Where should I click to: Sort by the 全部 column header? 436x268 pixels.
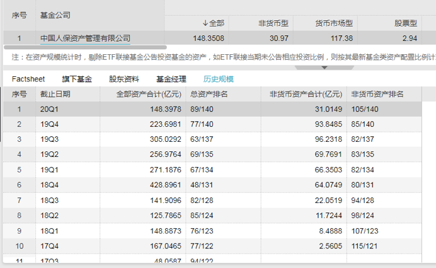[x=213, y=23]
